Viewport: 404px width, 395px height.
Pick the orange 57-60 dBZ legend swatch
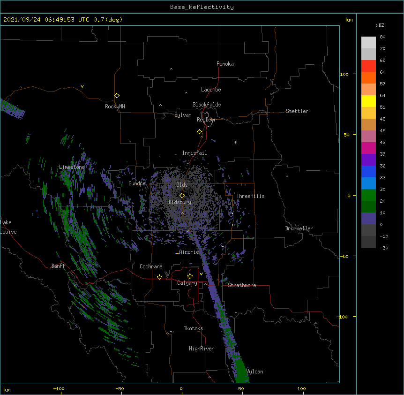368,78
